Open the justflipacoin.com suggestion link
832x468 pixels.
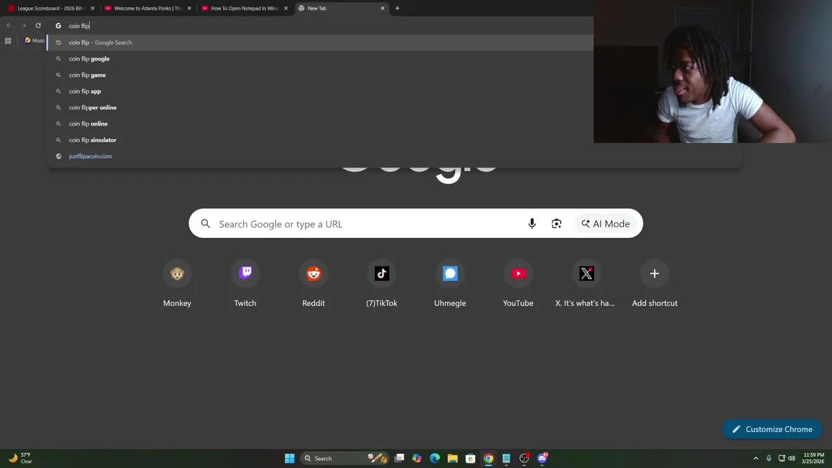(x=394, y=156)
